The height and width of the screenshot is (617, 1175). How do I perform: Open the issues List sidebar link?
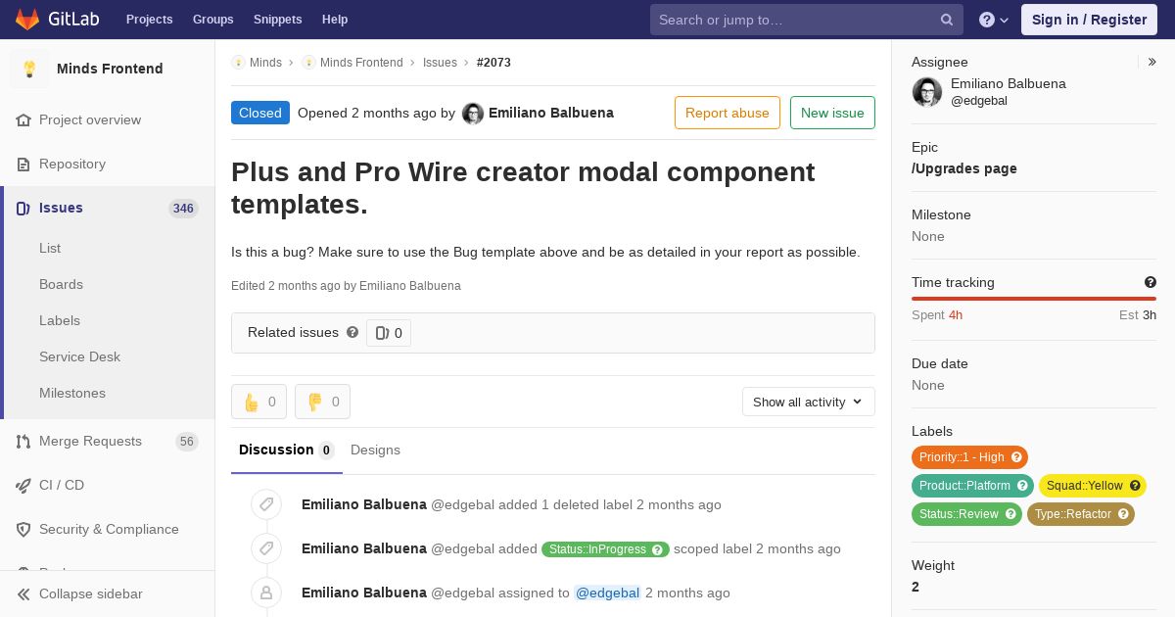pyautogui.click(x=50, y=248)
